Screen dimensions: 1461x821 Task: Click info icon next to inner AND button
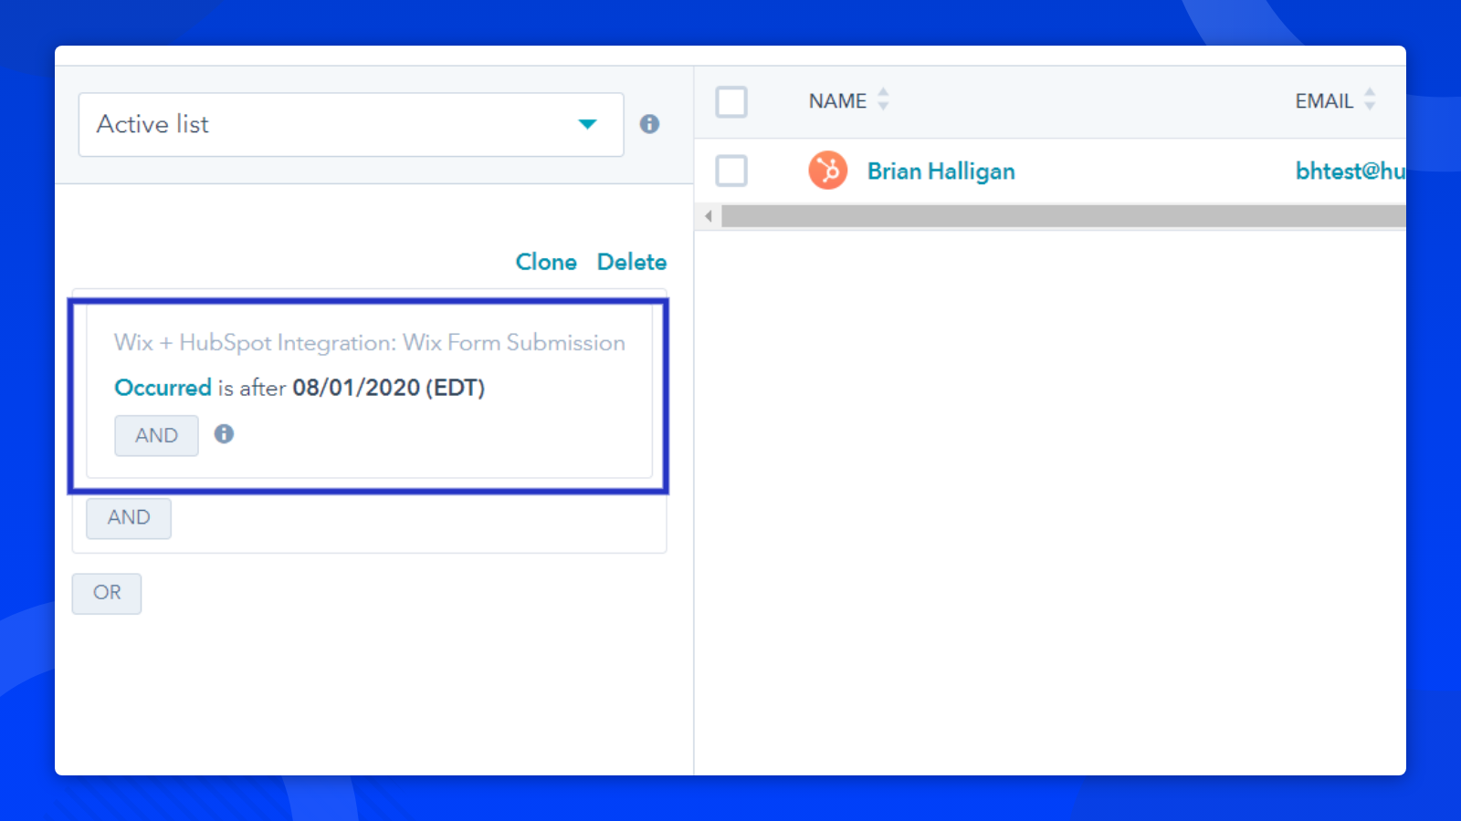pyautogui.click(x=224, y=434)
